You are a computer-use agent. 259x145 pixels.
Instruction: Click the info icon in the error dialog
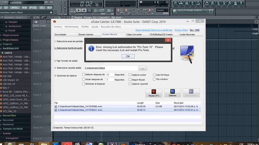coord(91,49)
